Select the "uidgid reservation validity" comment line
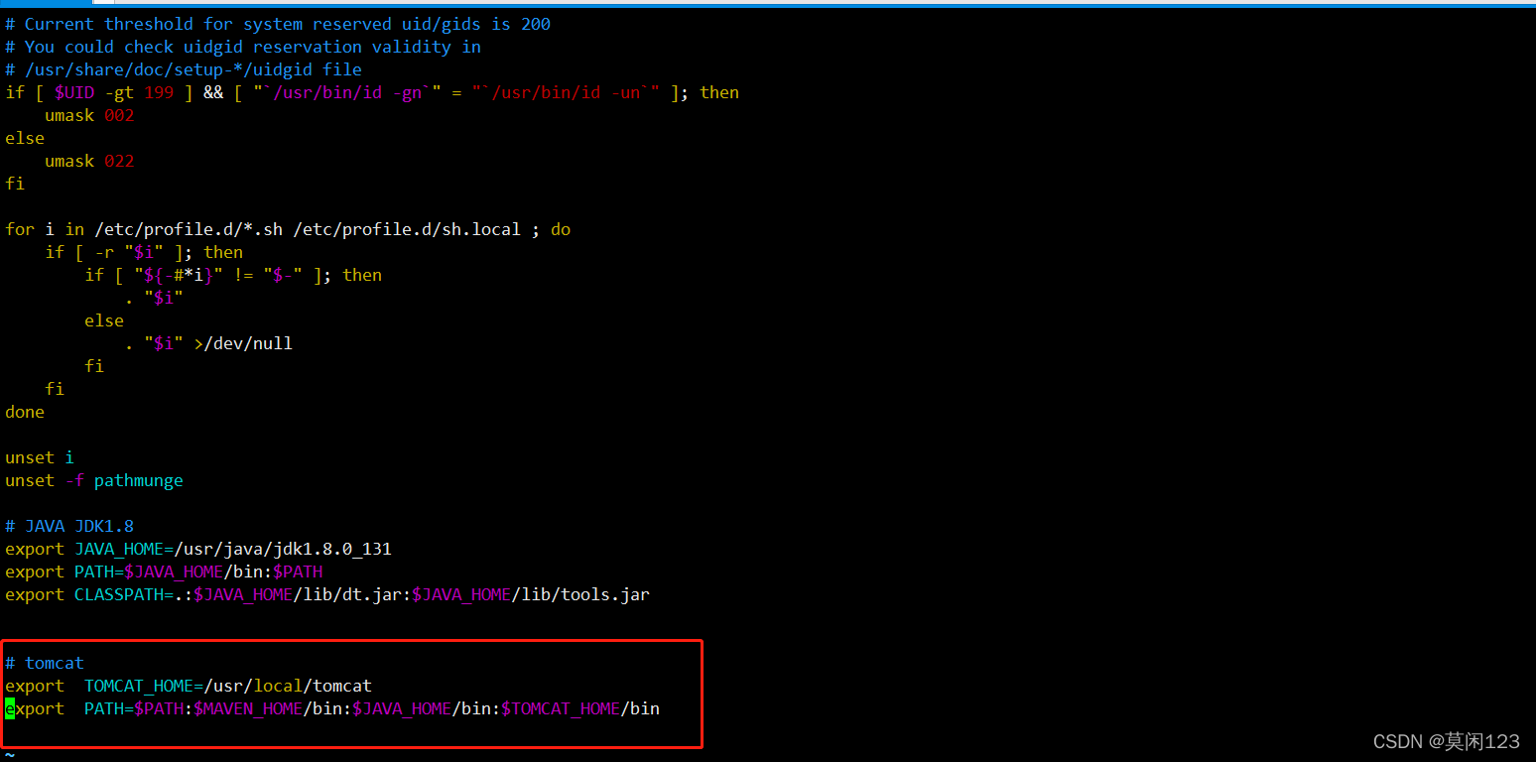This screenshot has height=762, width=1536. click(x=243, y=47)
